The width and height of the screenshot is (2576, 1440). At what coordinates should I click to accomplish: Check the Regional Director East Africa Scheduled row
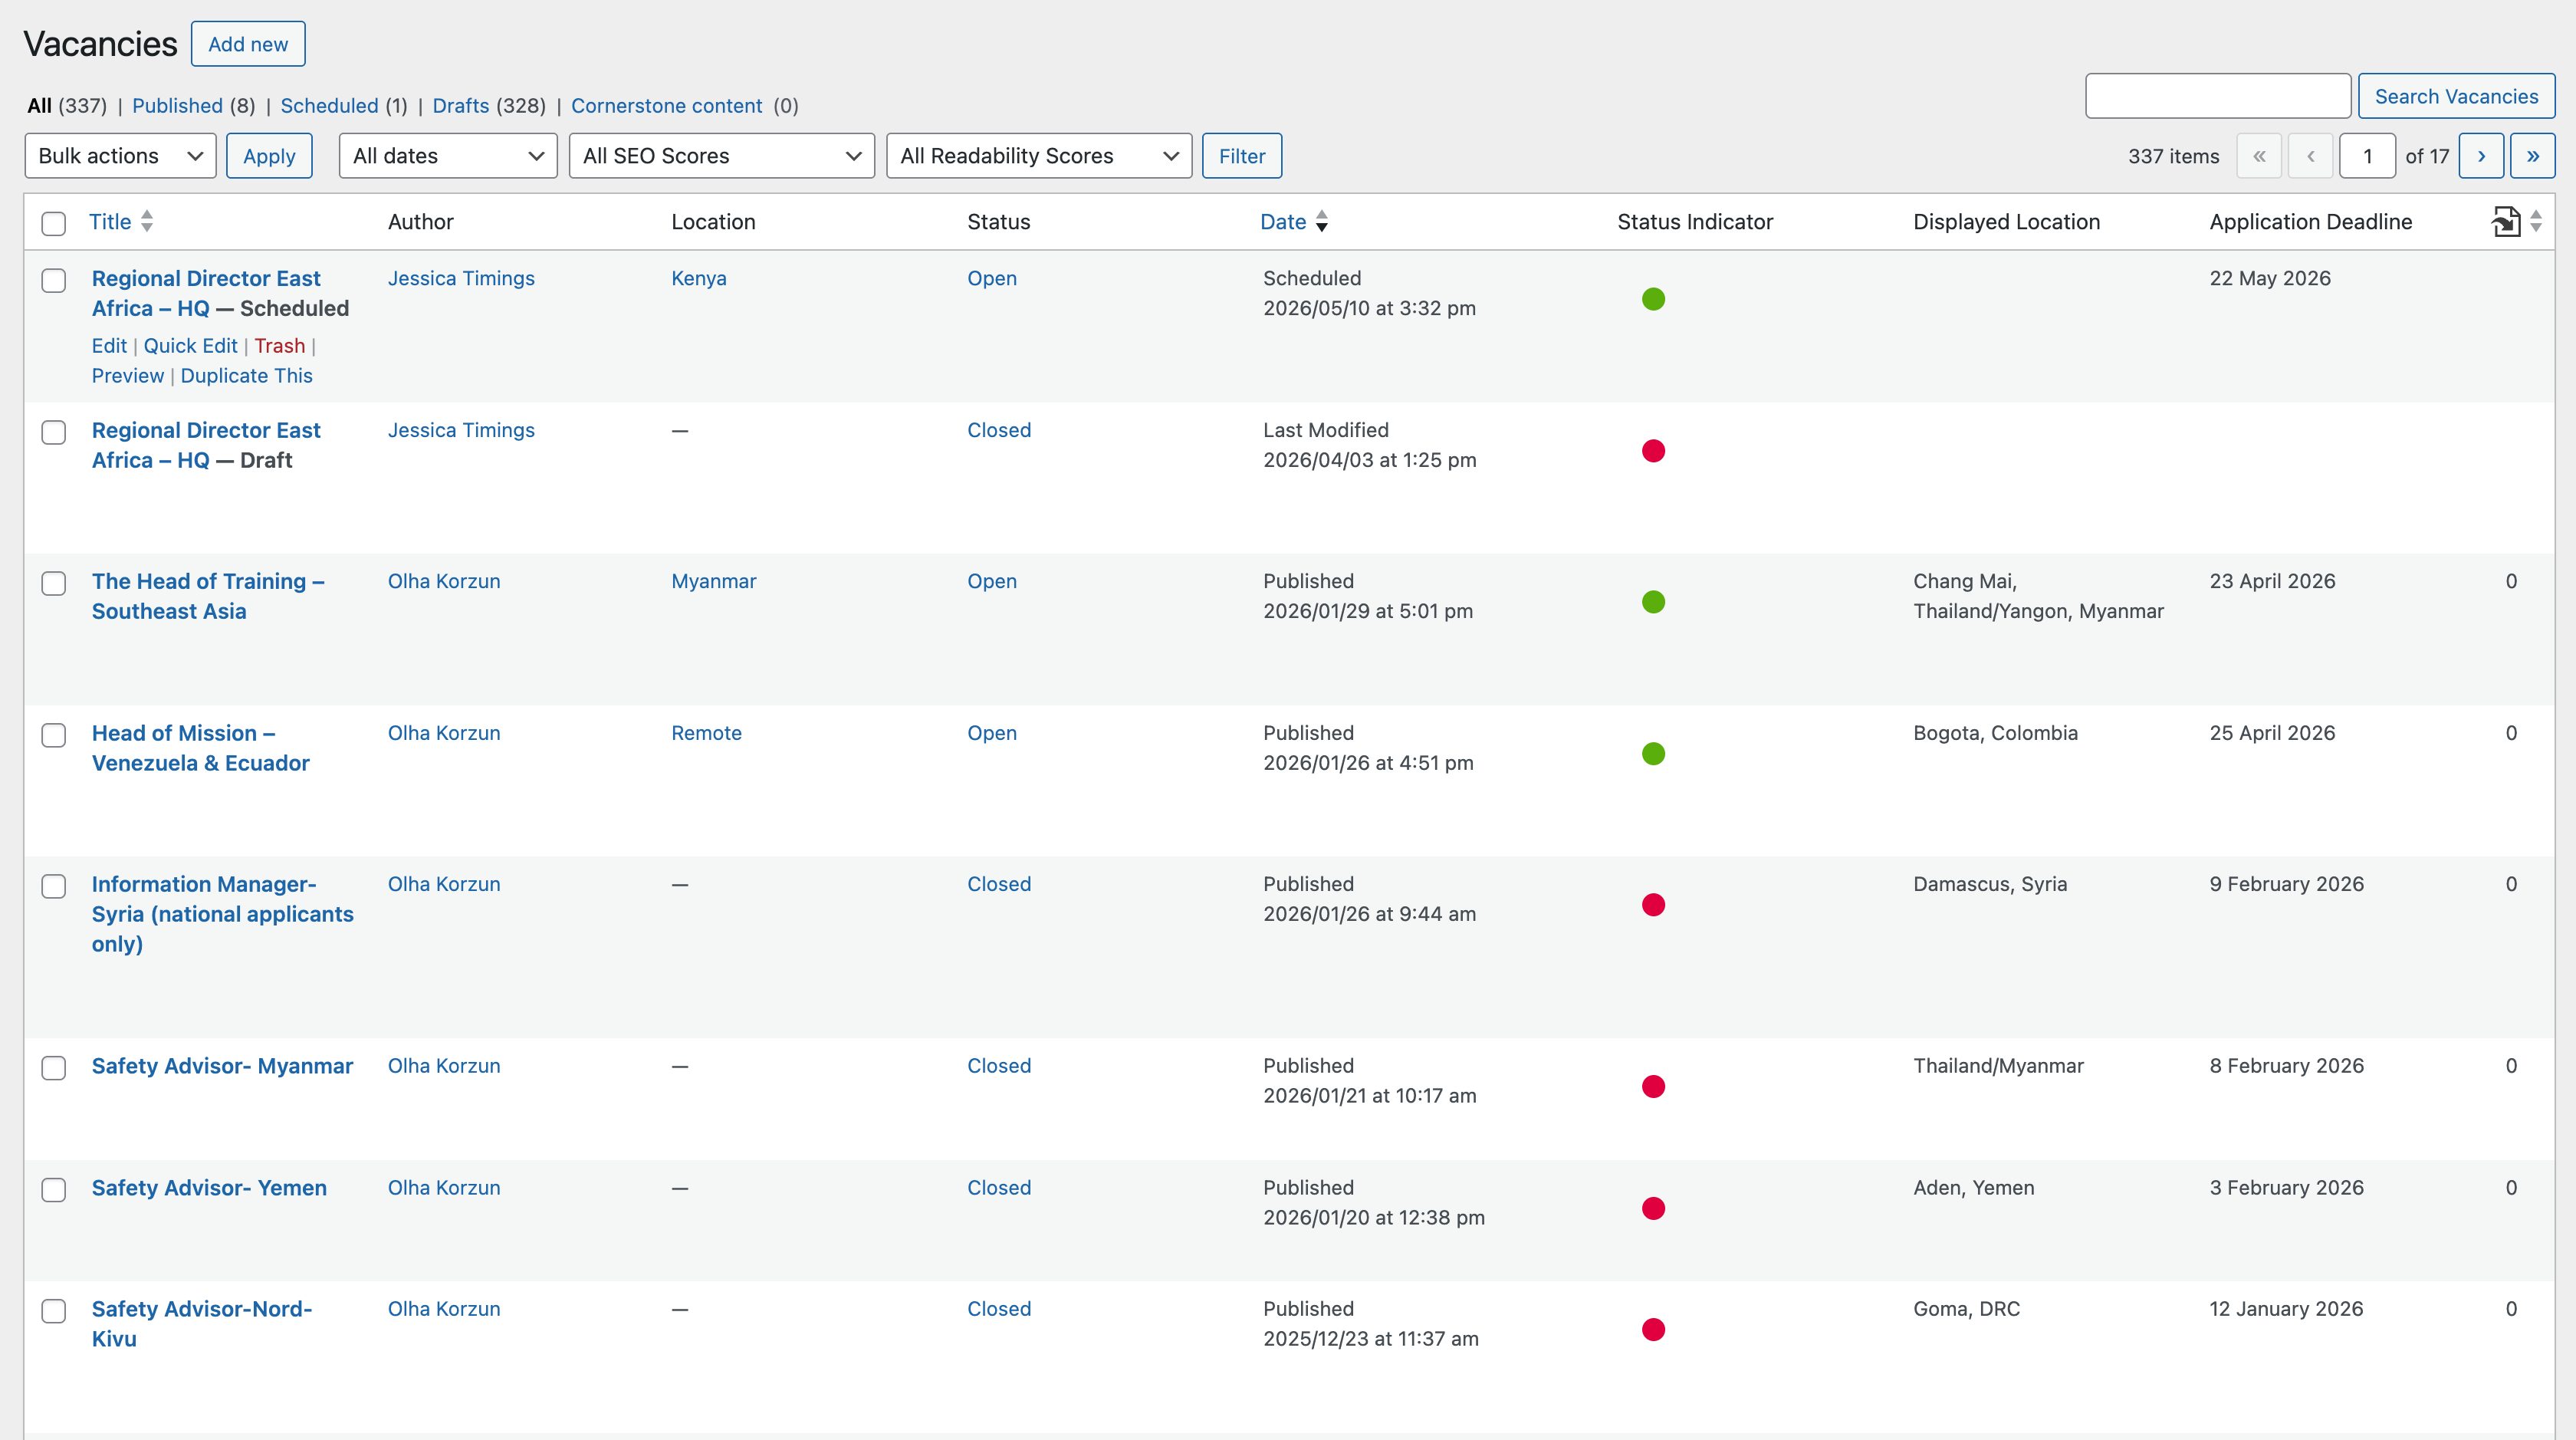[54, 280]
